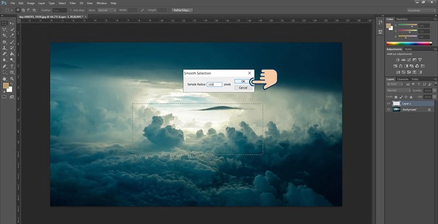Open the Color panel flyout menu
438x224 pixels.
click(x=435, y=19)
